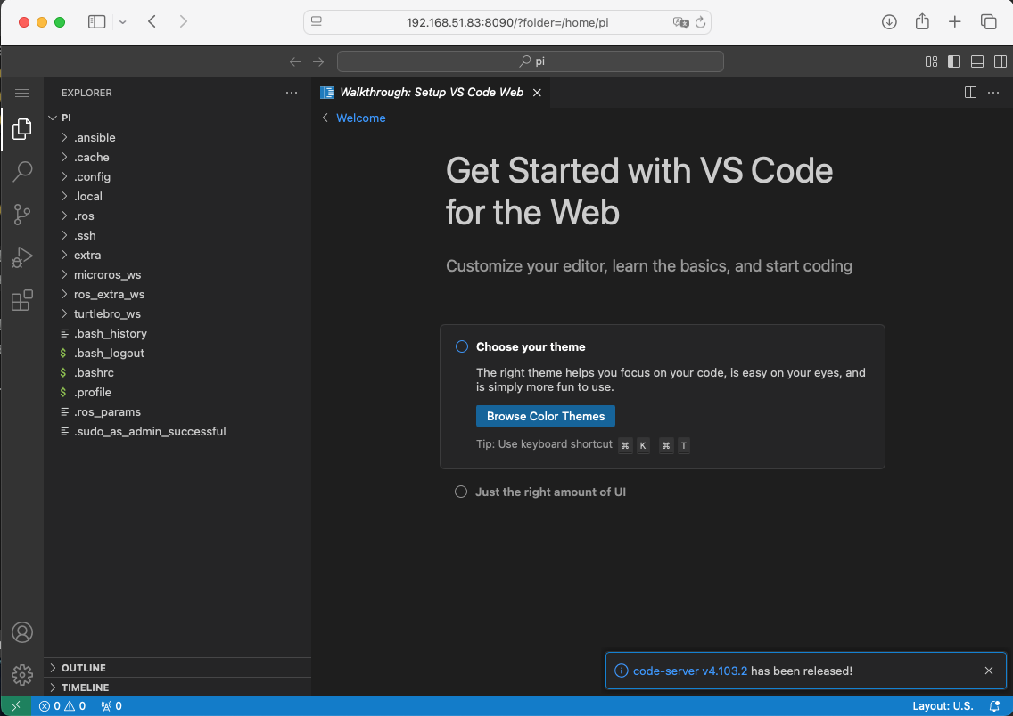Open the Search view in the activity bar
This screenshot has height=716, width=1013.
(22, 171)
